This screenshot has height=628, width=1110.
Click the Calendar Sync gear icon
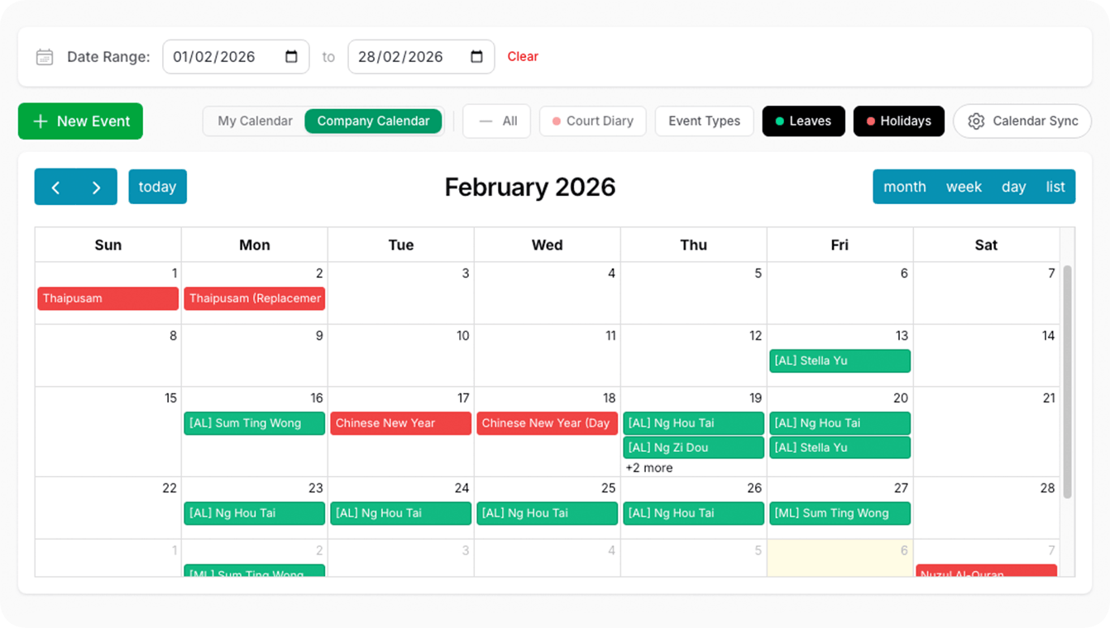click(976, 121)
